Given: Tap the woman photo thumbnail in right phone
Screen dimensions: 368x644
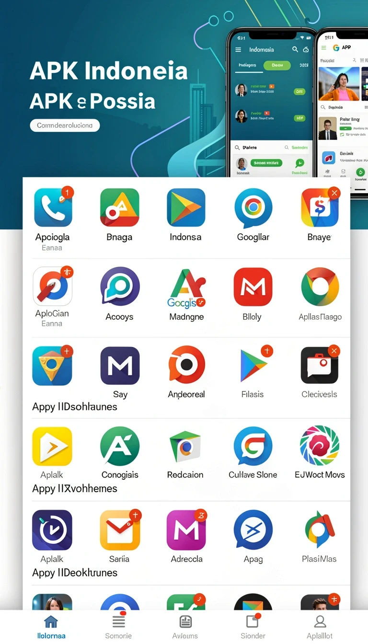Looking at the screenshot, I should (339, 83).
